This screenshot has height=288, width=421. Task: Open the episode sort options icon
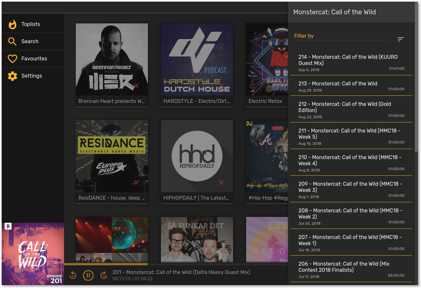[x=401, y=39]
